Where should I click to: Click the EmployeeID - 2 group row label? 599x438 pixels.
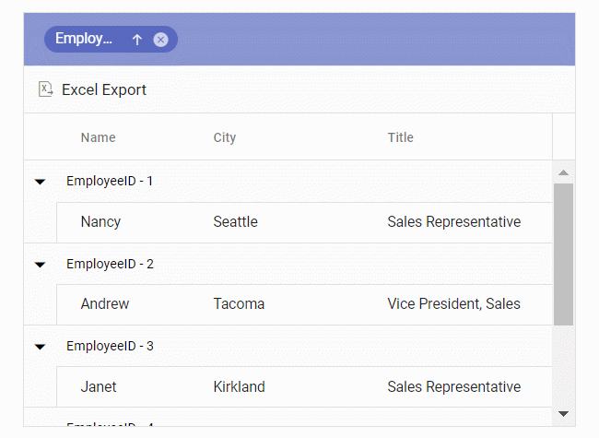coord(110,265)
